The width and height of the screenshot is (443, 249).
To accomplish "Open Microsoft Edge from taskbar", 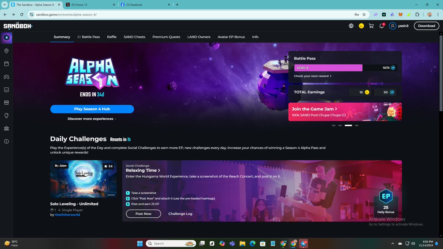I will coord(253,243).
